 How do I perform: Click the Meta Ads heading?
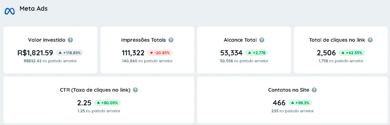(x=34, y=9)
